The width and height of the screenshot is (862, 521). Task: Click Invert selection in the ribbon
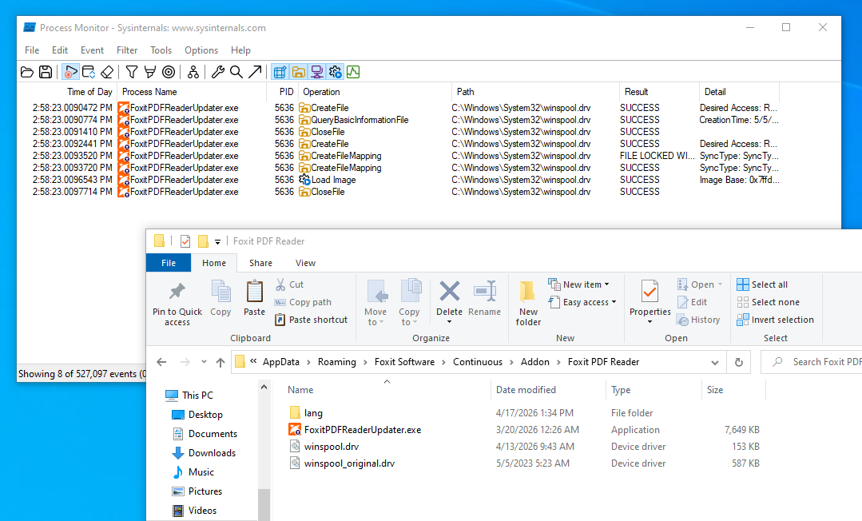click(776, 320)
